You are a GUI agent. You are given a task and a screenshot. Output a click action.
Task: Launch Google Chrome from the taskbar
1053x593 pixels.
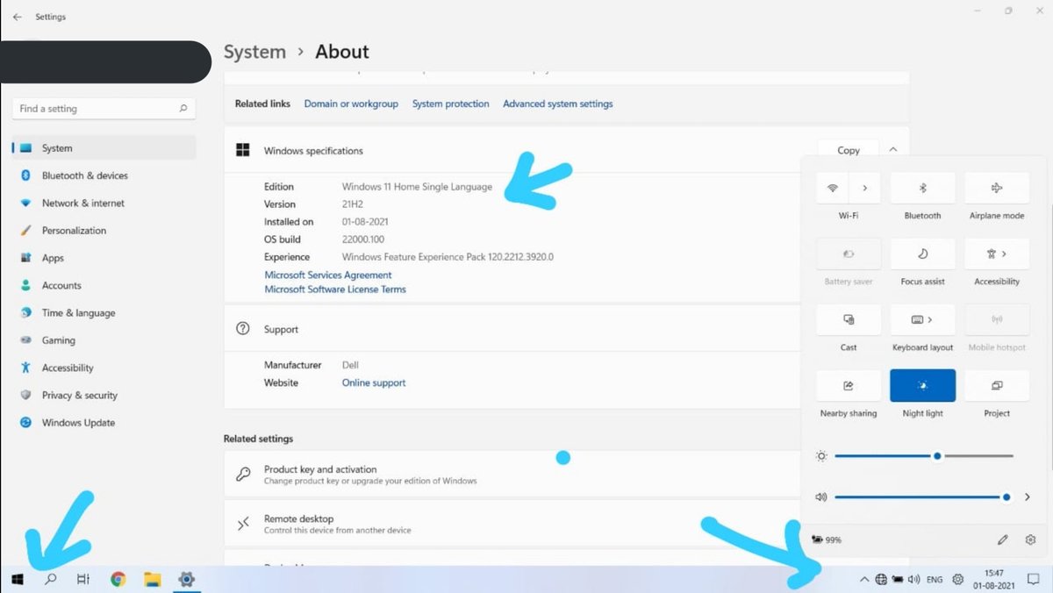tap(118, 579)
